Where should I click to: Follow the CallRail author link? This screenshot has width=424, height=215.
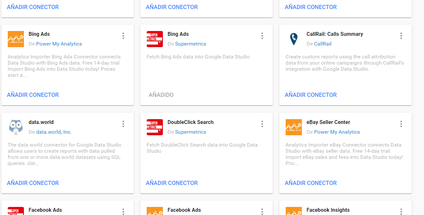click(x=323, y=44)
